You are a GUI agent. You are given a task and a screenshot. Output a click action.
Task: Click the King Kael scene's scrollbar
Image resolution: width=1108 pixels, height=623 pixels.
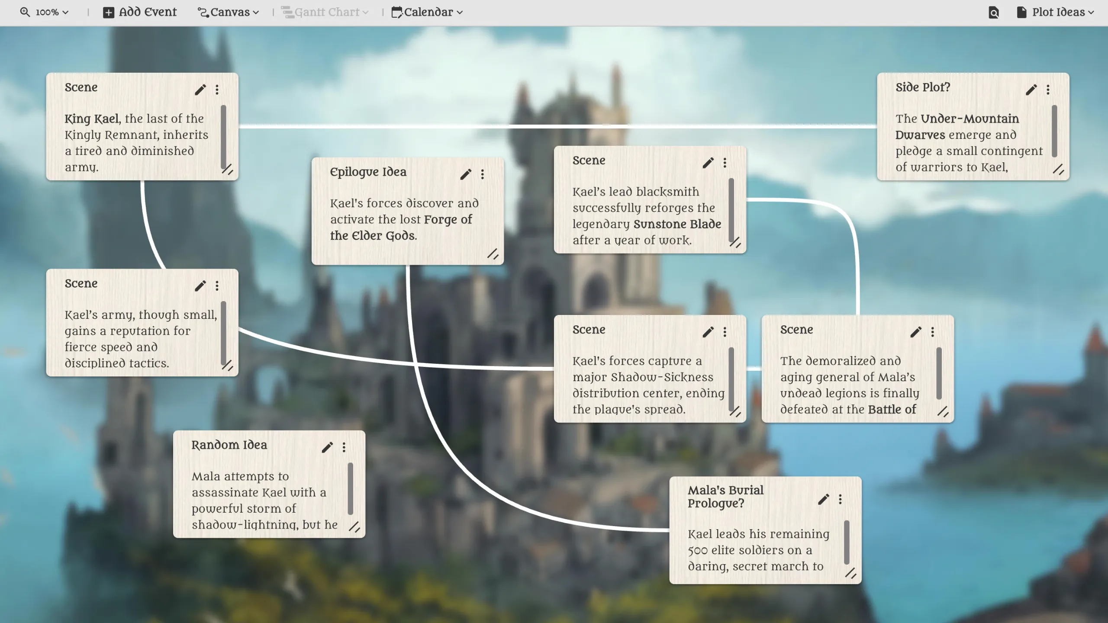(223, 136)
